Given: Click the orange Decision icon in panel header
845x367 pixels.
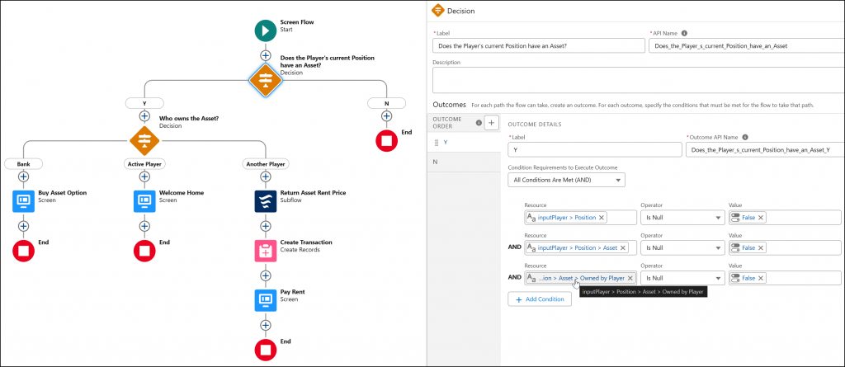Looking at the screenshot, I should tap(438, 10).
